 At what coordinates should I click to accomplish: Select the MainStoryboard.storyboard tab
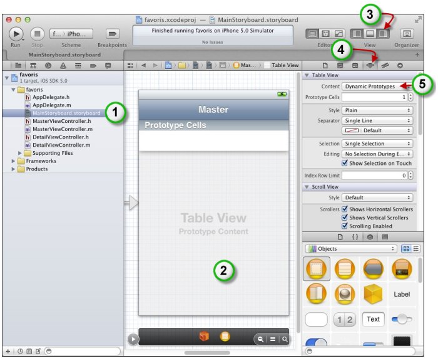tap(64, 55)
